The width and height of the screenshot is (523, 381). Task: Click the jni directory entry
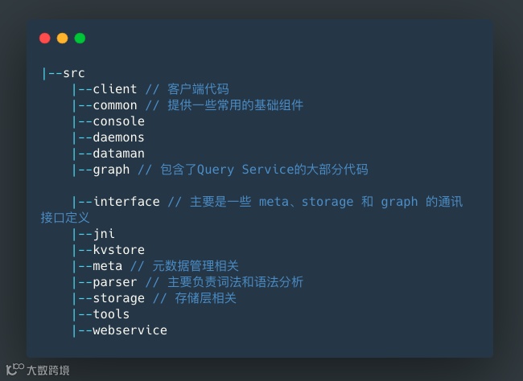pos(103,234)
